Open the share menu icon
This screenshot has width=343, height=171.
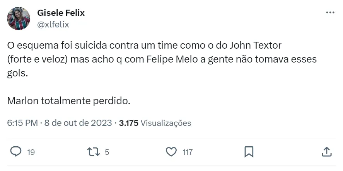(x=326, y=152)
